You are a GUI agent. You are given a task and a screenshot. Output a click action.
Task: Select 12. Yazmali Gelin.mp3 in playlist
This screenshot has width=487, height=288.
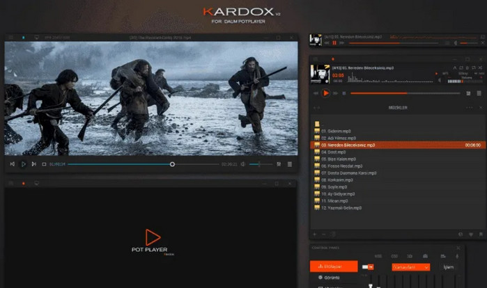pos(398,208)
